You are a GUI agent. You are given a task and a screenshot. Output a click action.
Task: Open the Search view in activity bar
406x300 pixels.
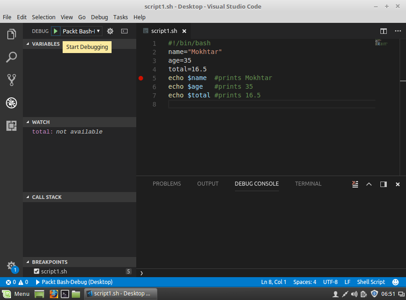tap(11, 57)
